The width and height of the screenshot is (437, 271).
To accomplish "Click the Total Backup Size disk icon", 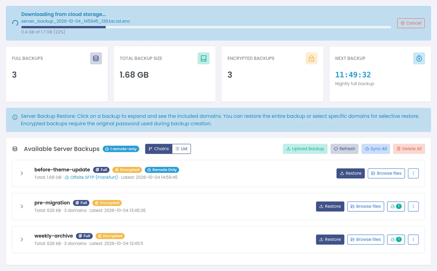I will click(x=203, y=58).
